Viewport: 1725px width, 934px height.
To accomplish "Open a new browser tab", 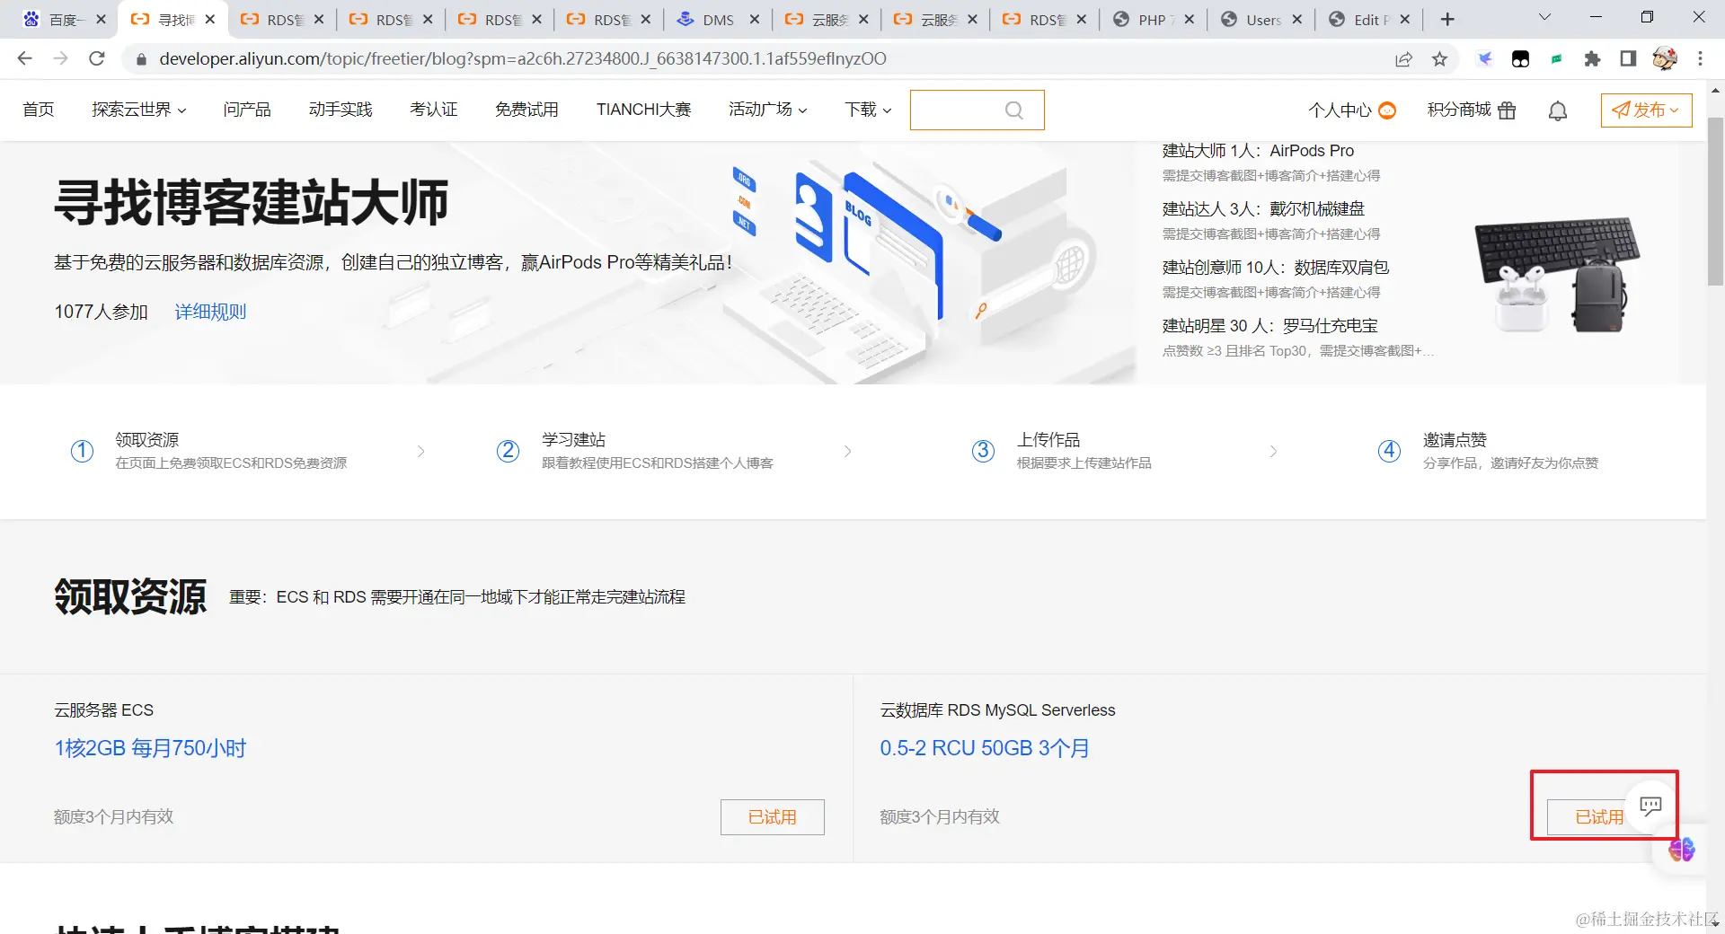I will pyautogui.click(x=1447, y=19).
